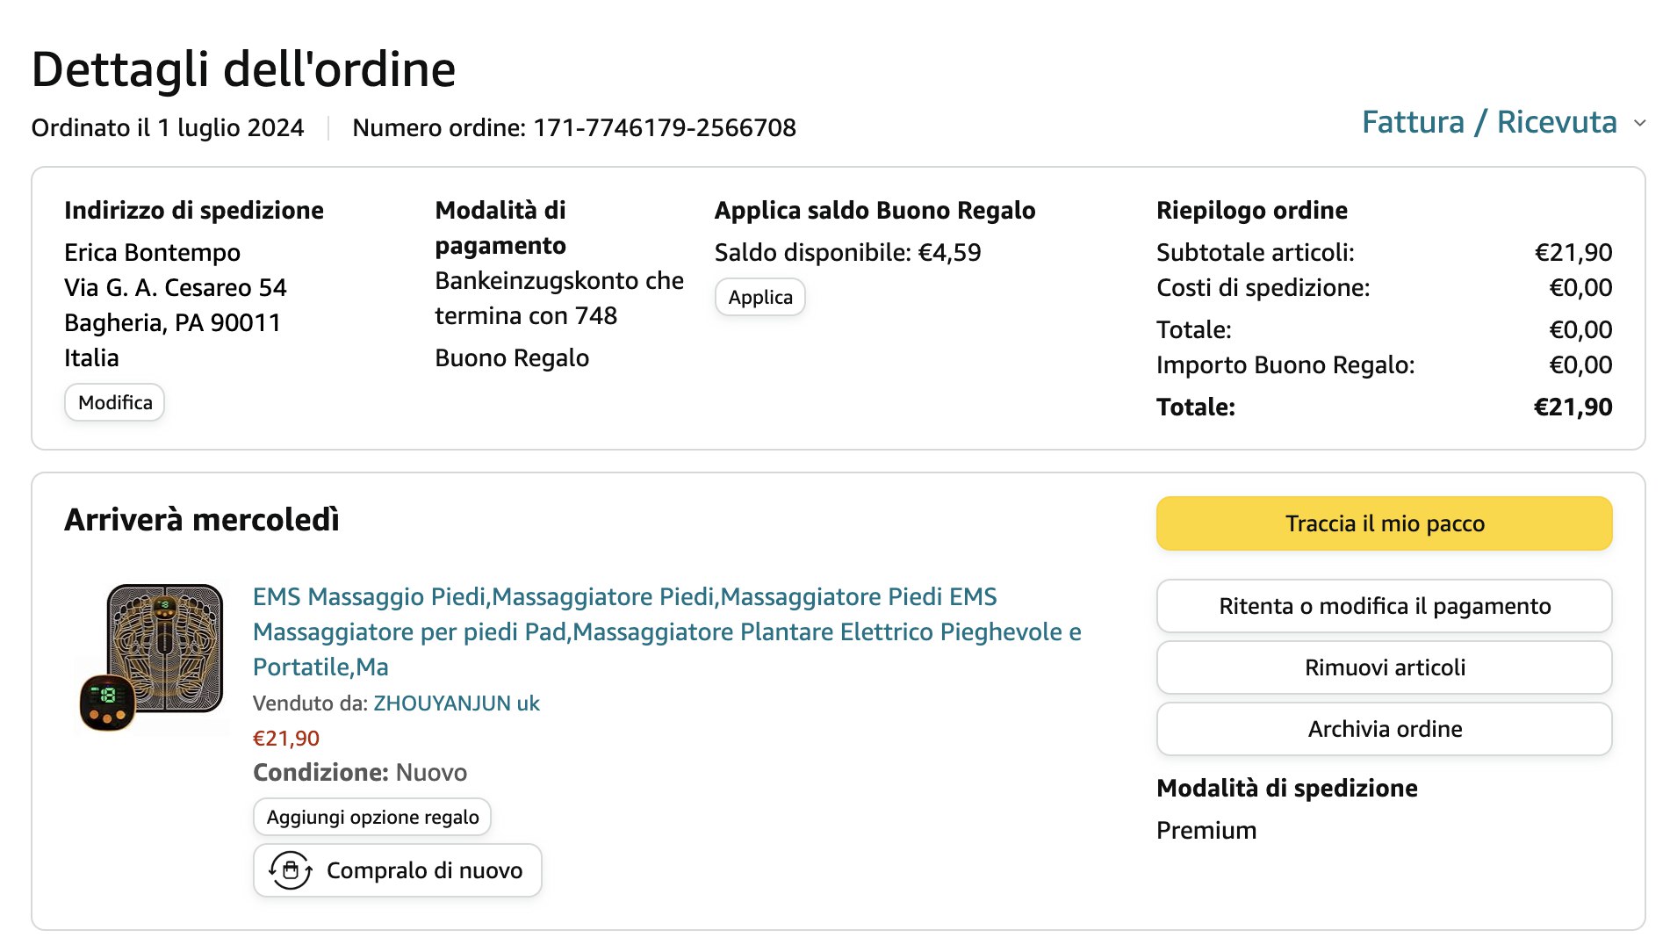Click the order number 171-7746179-2566708
1670x952 pixels.
[x=664, y=128]
